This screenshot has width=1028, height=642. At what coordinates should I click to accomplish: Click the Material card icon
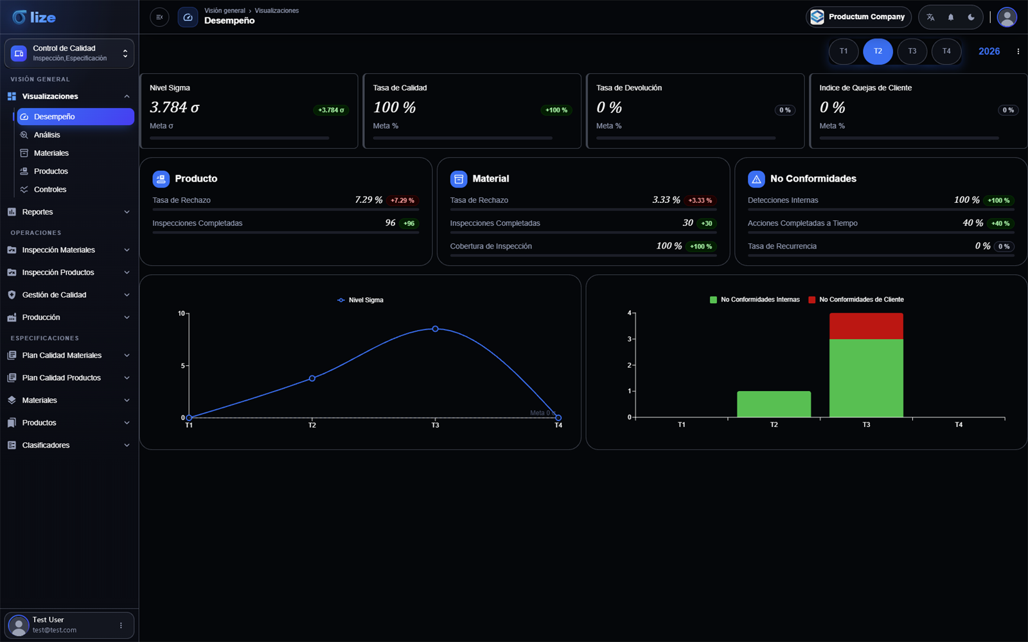459,179
